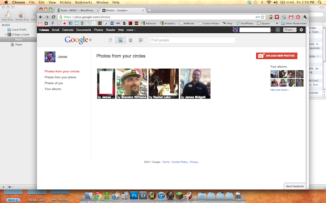Launch Minecraft from the dock
The height and width of the screenshot is (203, 326).
point(179,195)
